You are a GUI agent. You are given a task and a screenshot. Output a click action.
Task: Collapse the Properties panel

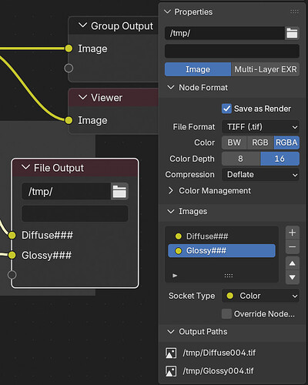(x=167, y=12)
